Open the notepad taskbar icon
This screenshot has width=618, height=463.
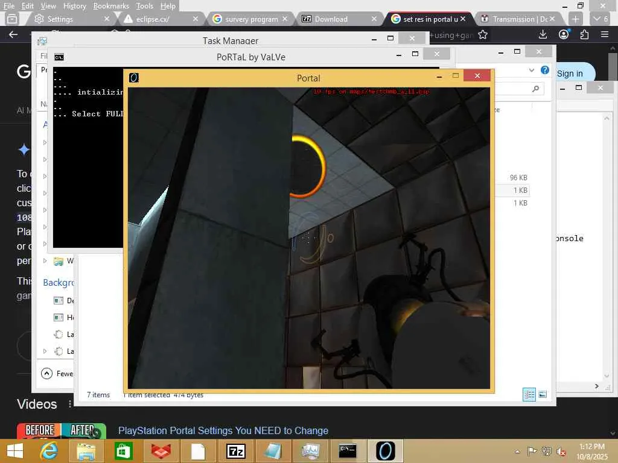[x=273, y=451]
